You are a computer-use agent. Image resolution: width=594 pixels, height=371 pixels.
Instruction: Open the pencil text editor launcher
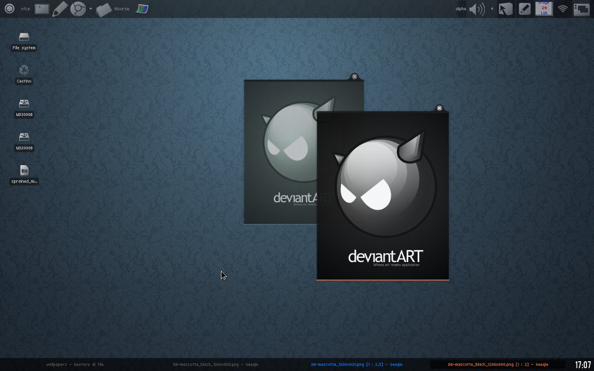pyautogui.click(x=60, y=9)
